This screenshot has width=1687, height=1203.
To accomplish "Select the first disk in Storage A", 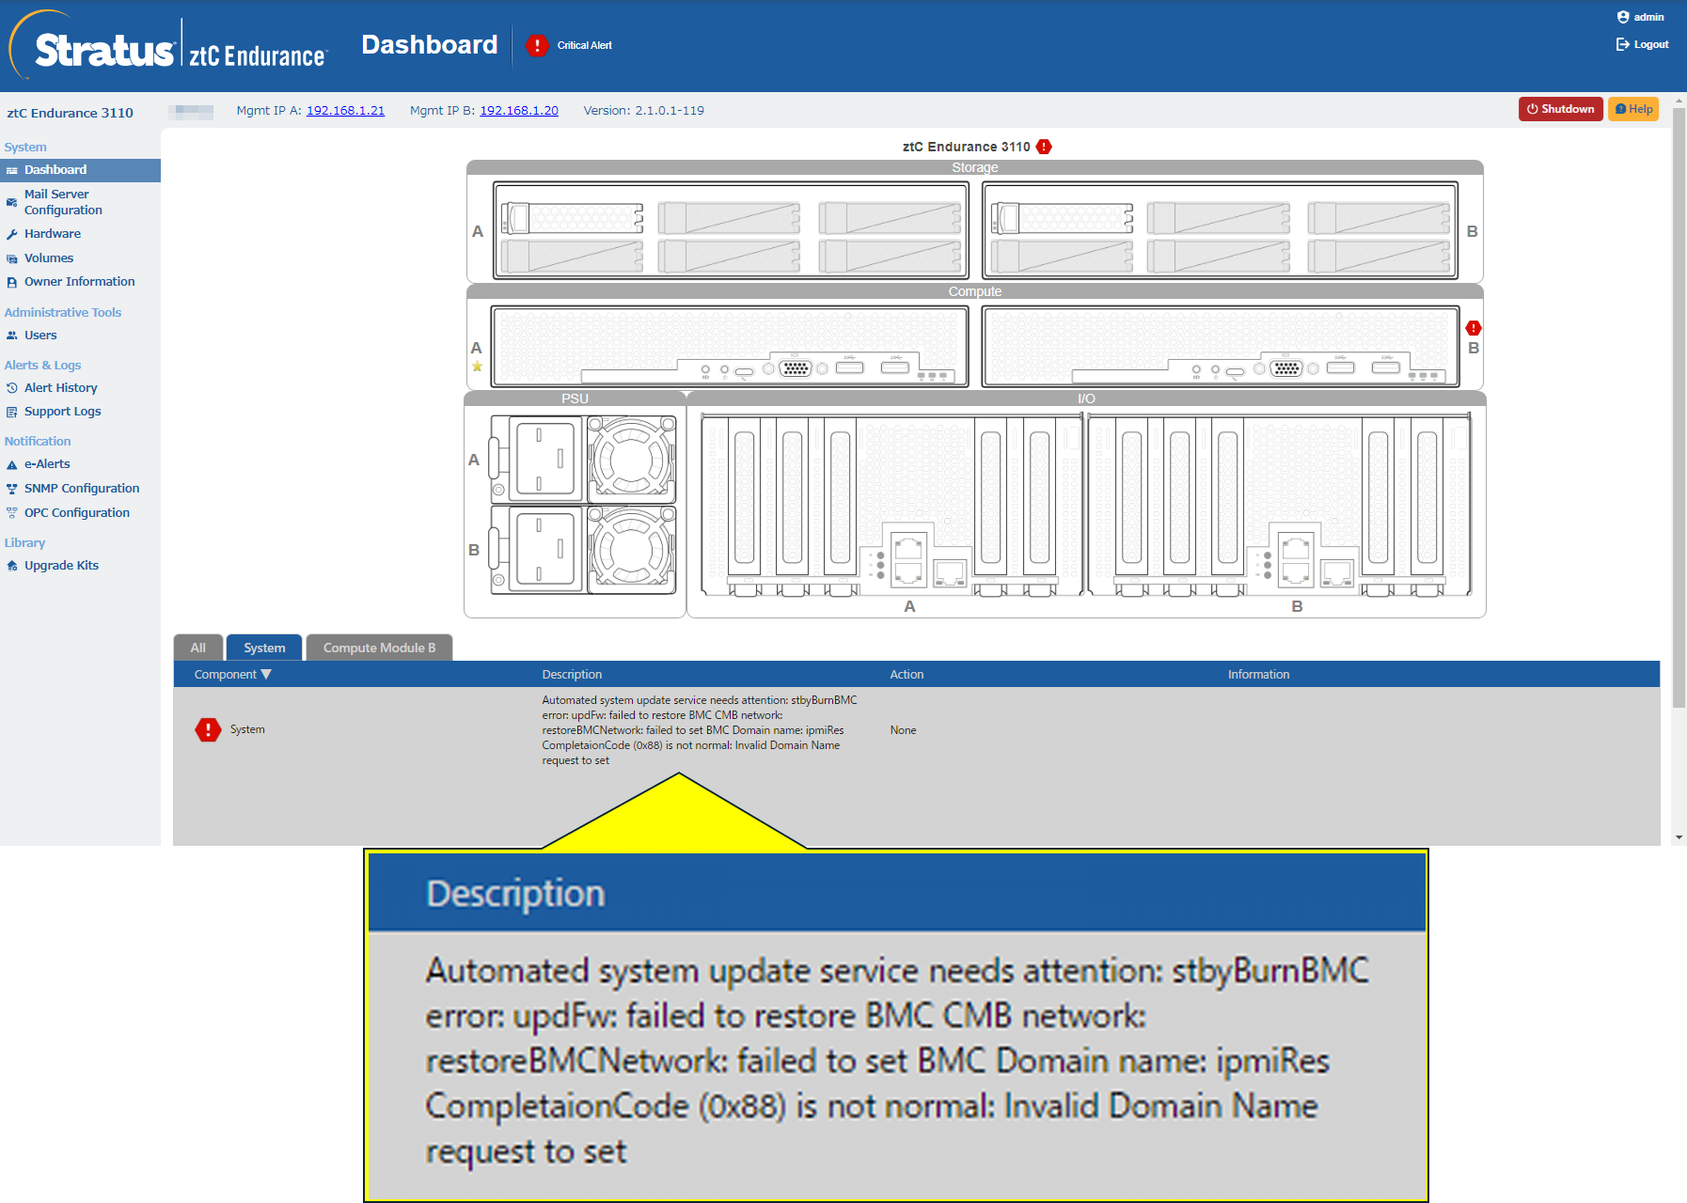I will (x=572, y=218).
